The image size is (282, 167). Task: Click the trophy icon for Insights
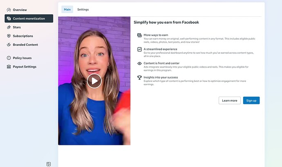(x=139, y=77)
